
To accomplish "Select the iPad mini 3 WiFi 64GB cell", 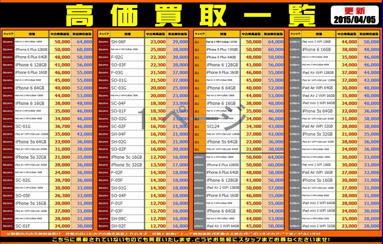I will coord(319,103).
